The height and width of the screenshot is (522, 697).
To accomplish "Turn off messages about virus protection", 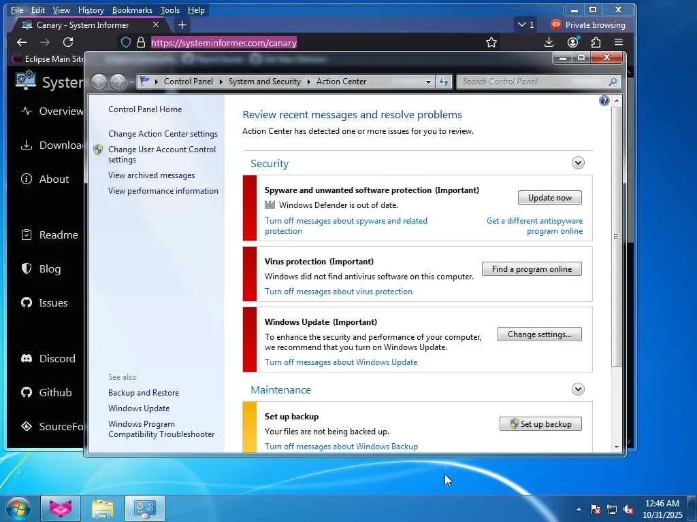I will [338, 291].
